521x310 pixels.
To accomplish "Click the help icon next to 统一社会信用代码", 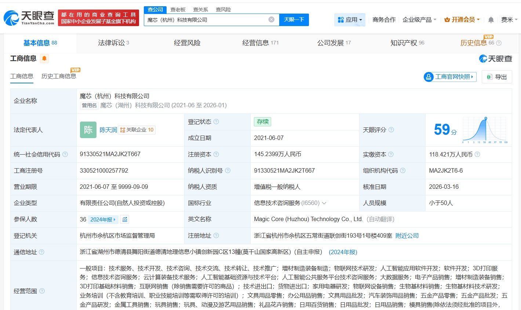I will tap(65, 154).
